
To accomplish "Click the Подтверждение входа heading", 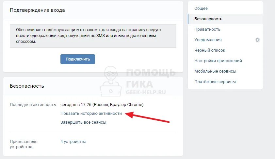I will (x=37, y=10).
